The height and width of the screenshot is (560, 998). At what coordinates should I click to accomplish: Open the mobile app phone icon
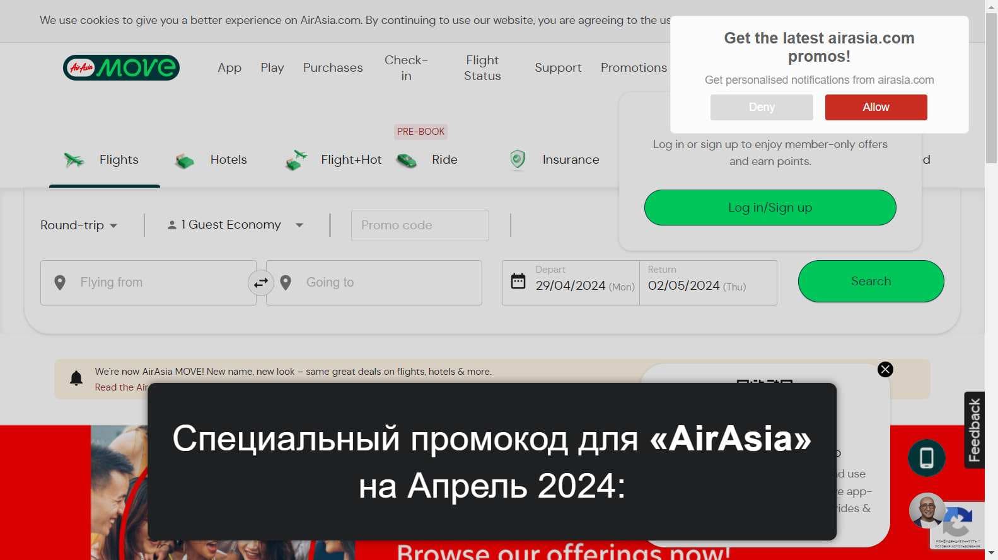(x=926, y=458)
